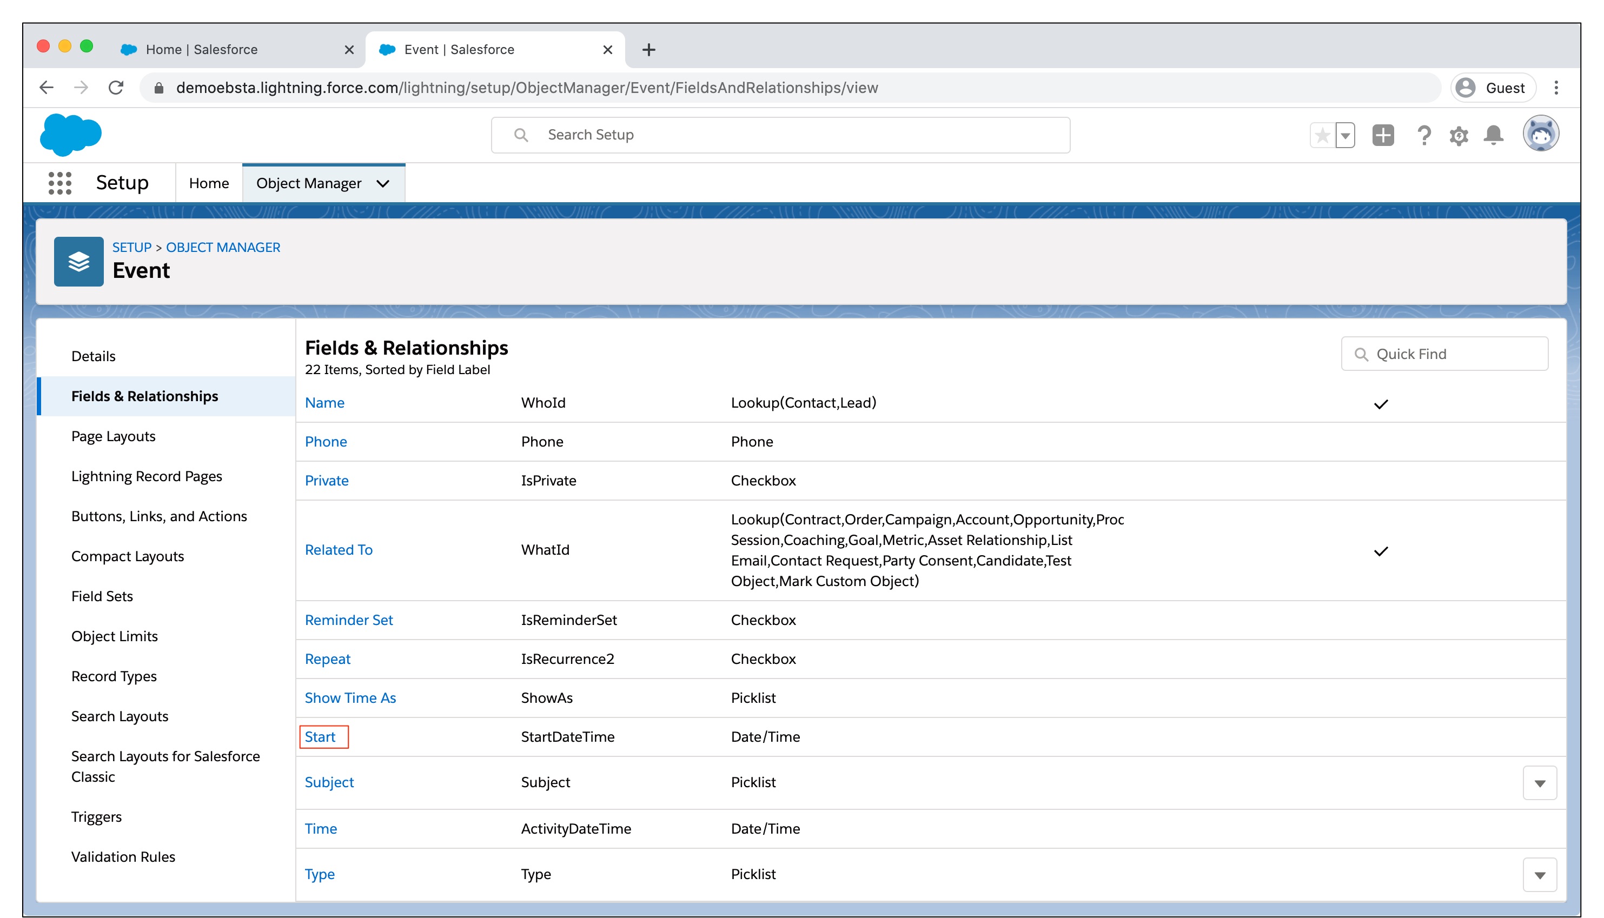Screen dimensions: 1604x918
Task: Open the Type row action dropdown
Action: pyautogui.click(x=1540, y=875)
